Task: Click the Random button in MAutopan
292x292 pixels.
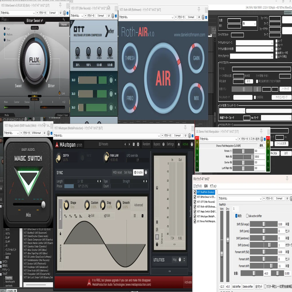Action: click(146, 144)
